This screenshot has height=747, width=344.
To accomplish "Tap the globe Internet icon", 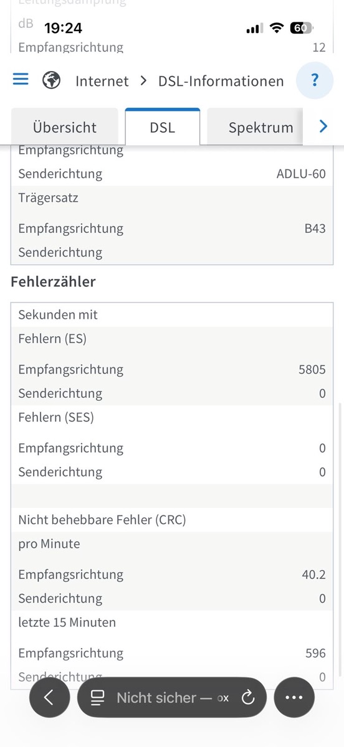I will 51,80.
